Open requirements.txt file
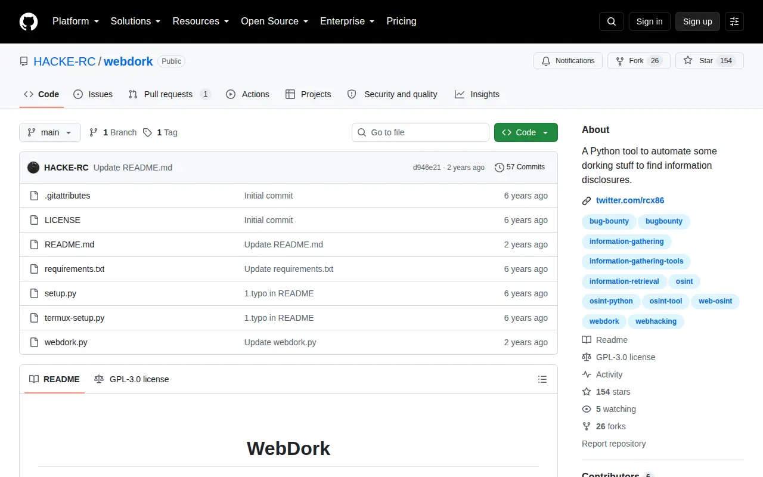 click(x=75, y=269)
